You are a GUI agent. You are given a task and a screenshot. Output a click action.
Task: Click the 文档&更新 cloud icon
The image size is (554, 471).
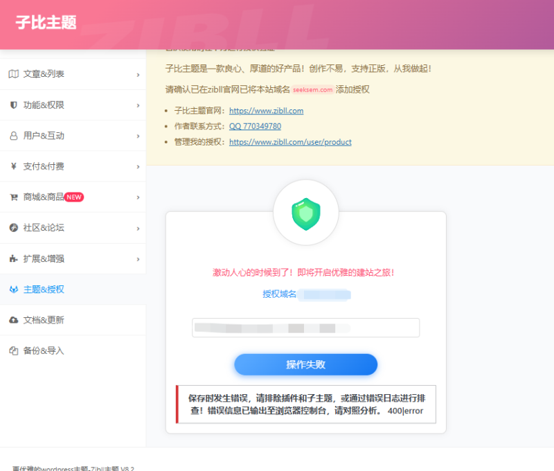[x=12, y=320]
